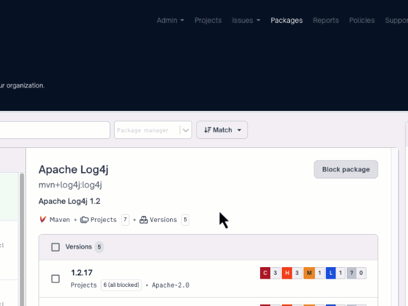The height and width of the screenshot is (306, 408).
Task: Open the Reports nav item
Action: click(326, 20)
